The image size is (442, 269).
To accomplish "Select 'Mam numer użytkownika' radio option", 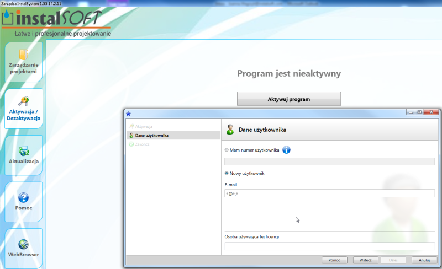I will (x=227, y=150).
